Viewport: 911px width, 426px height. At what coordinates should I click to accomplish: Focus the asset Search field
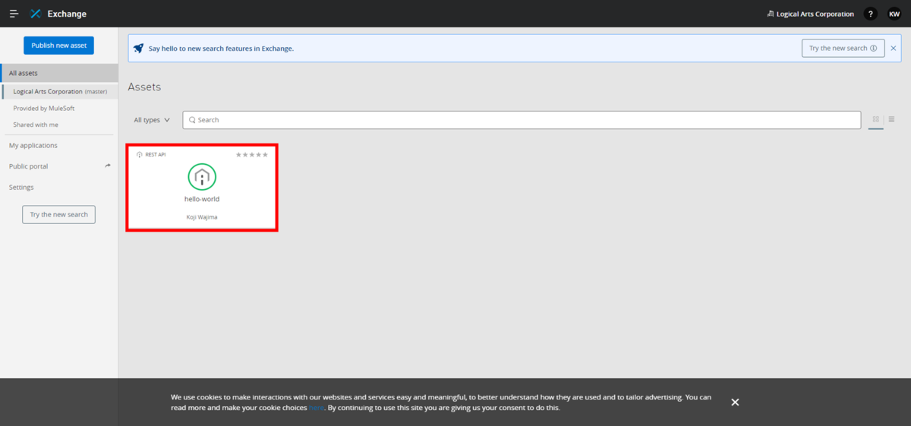coord(522,120)
